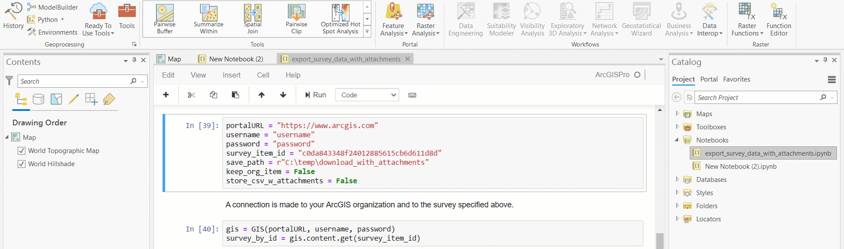This screenshot has height=249, width=844.
Task: Launch ModelBuilder
Action: click(x=52, y=7)
